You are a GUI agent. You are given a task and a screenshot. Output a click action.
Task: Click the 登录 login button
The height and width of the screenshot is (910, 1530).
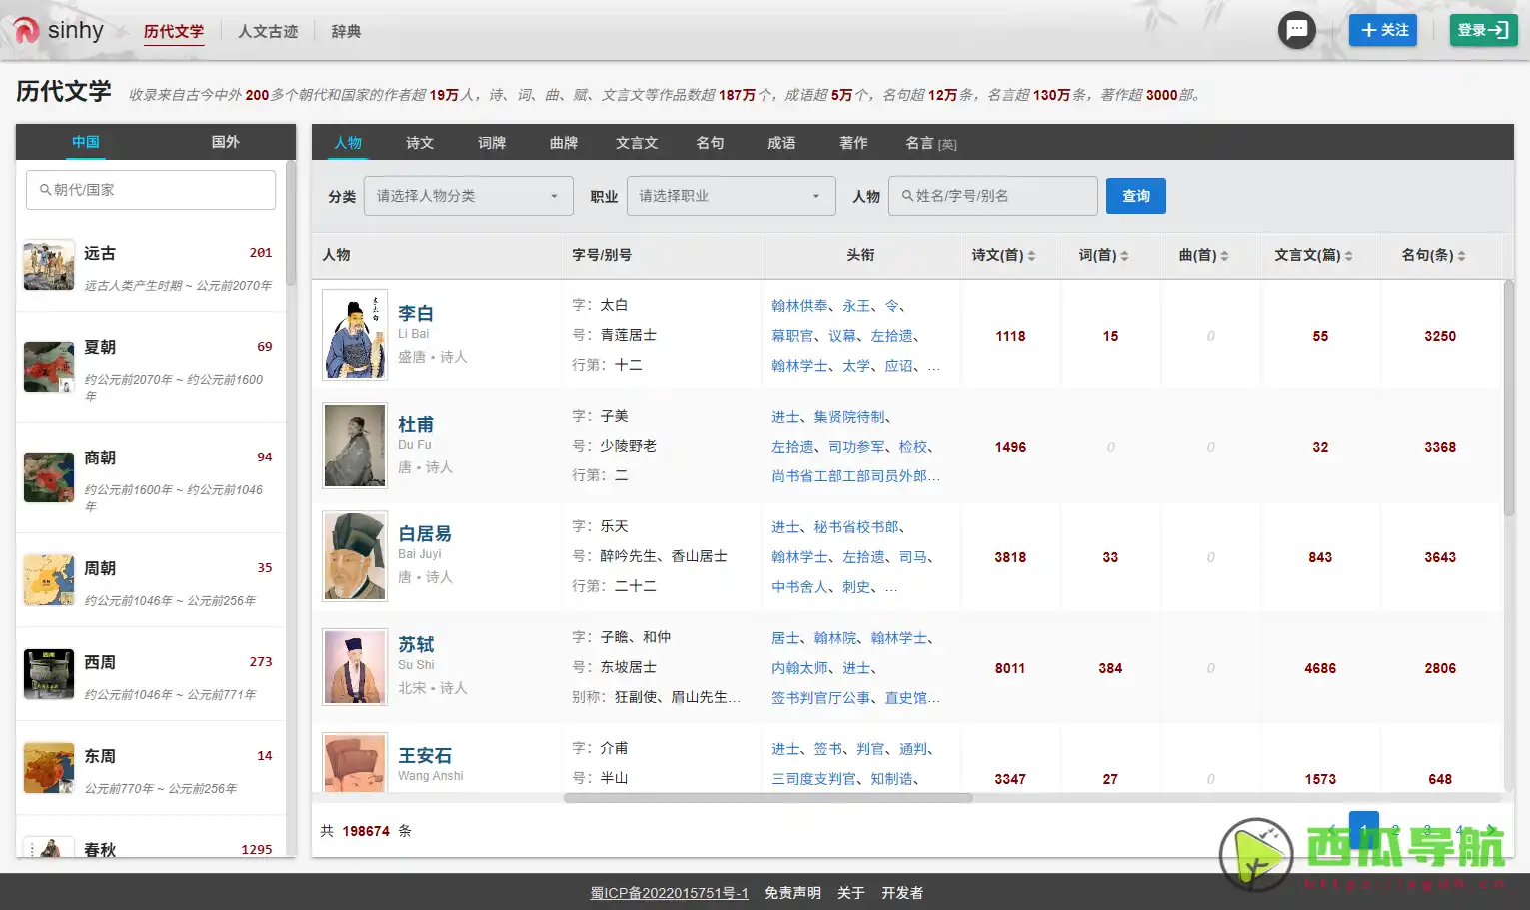tap(1483, 30)
